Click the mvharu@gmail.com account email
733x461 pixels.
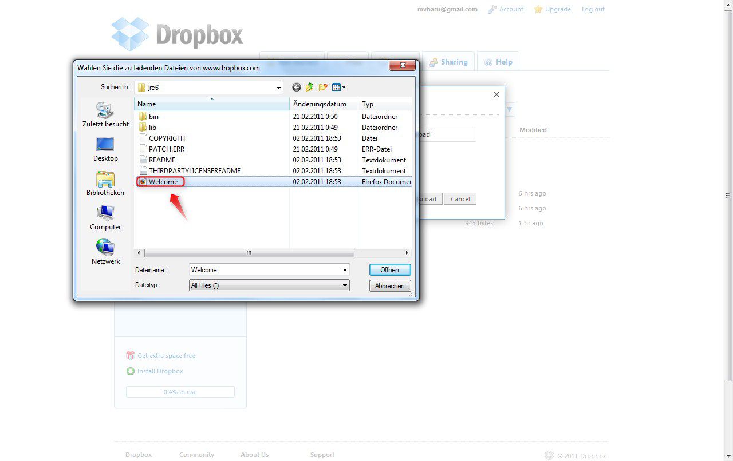(x=447, y=9)
